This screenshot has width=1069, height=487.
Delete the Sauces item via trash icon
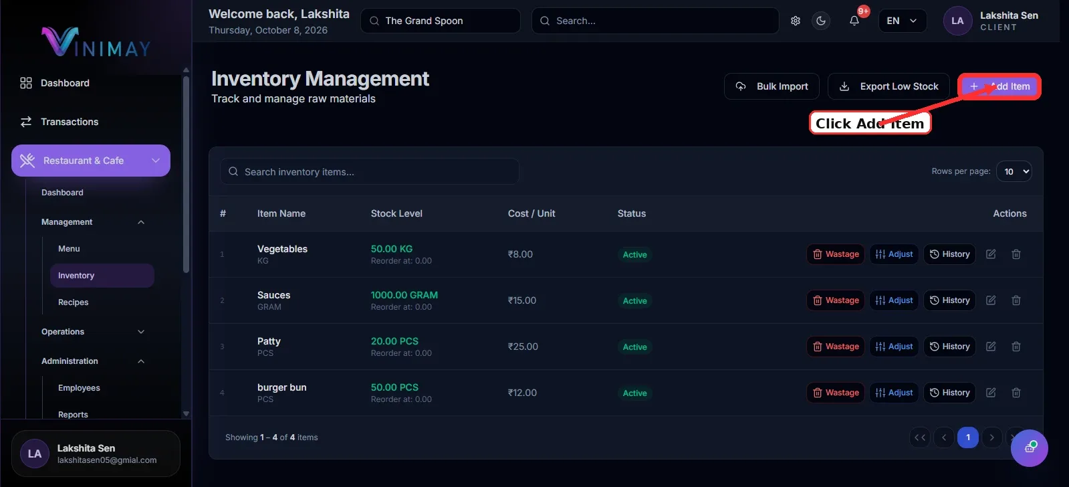pos(1016,300)
